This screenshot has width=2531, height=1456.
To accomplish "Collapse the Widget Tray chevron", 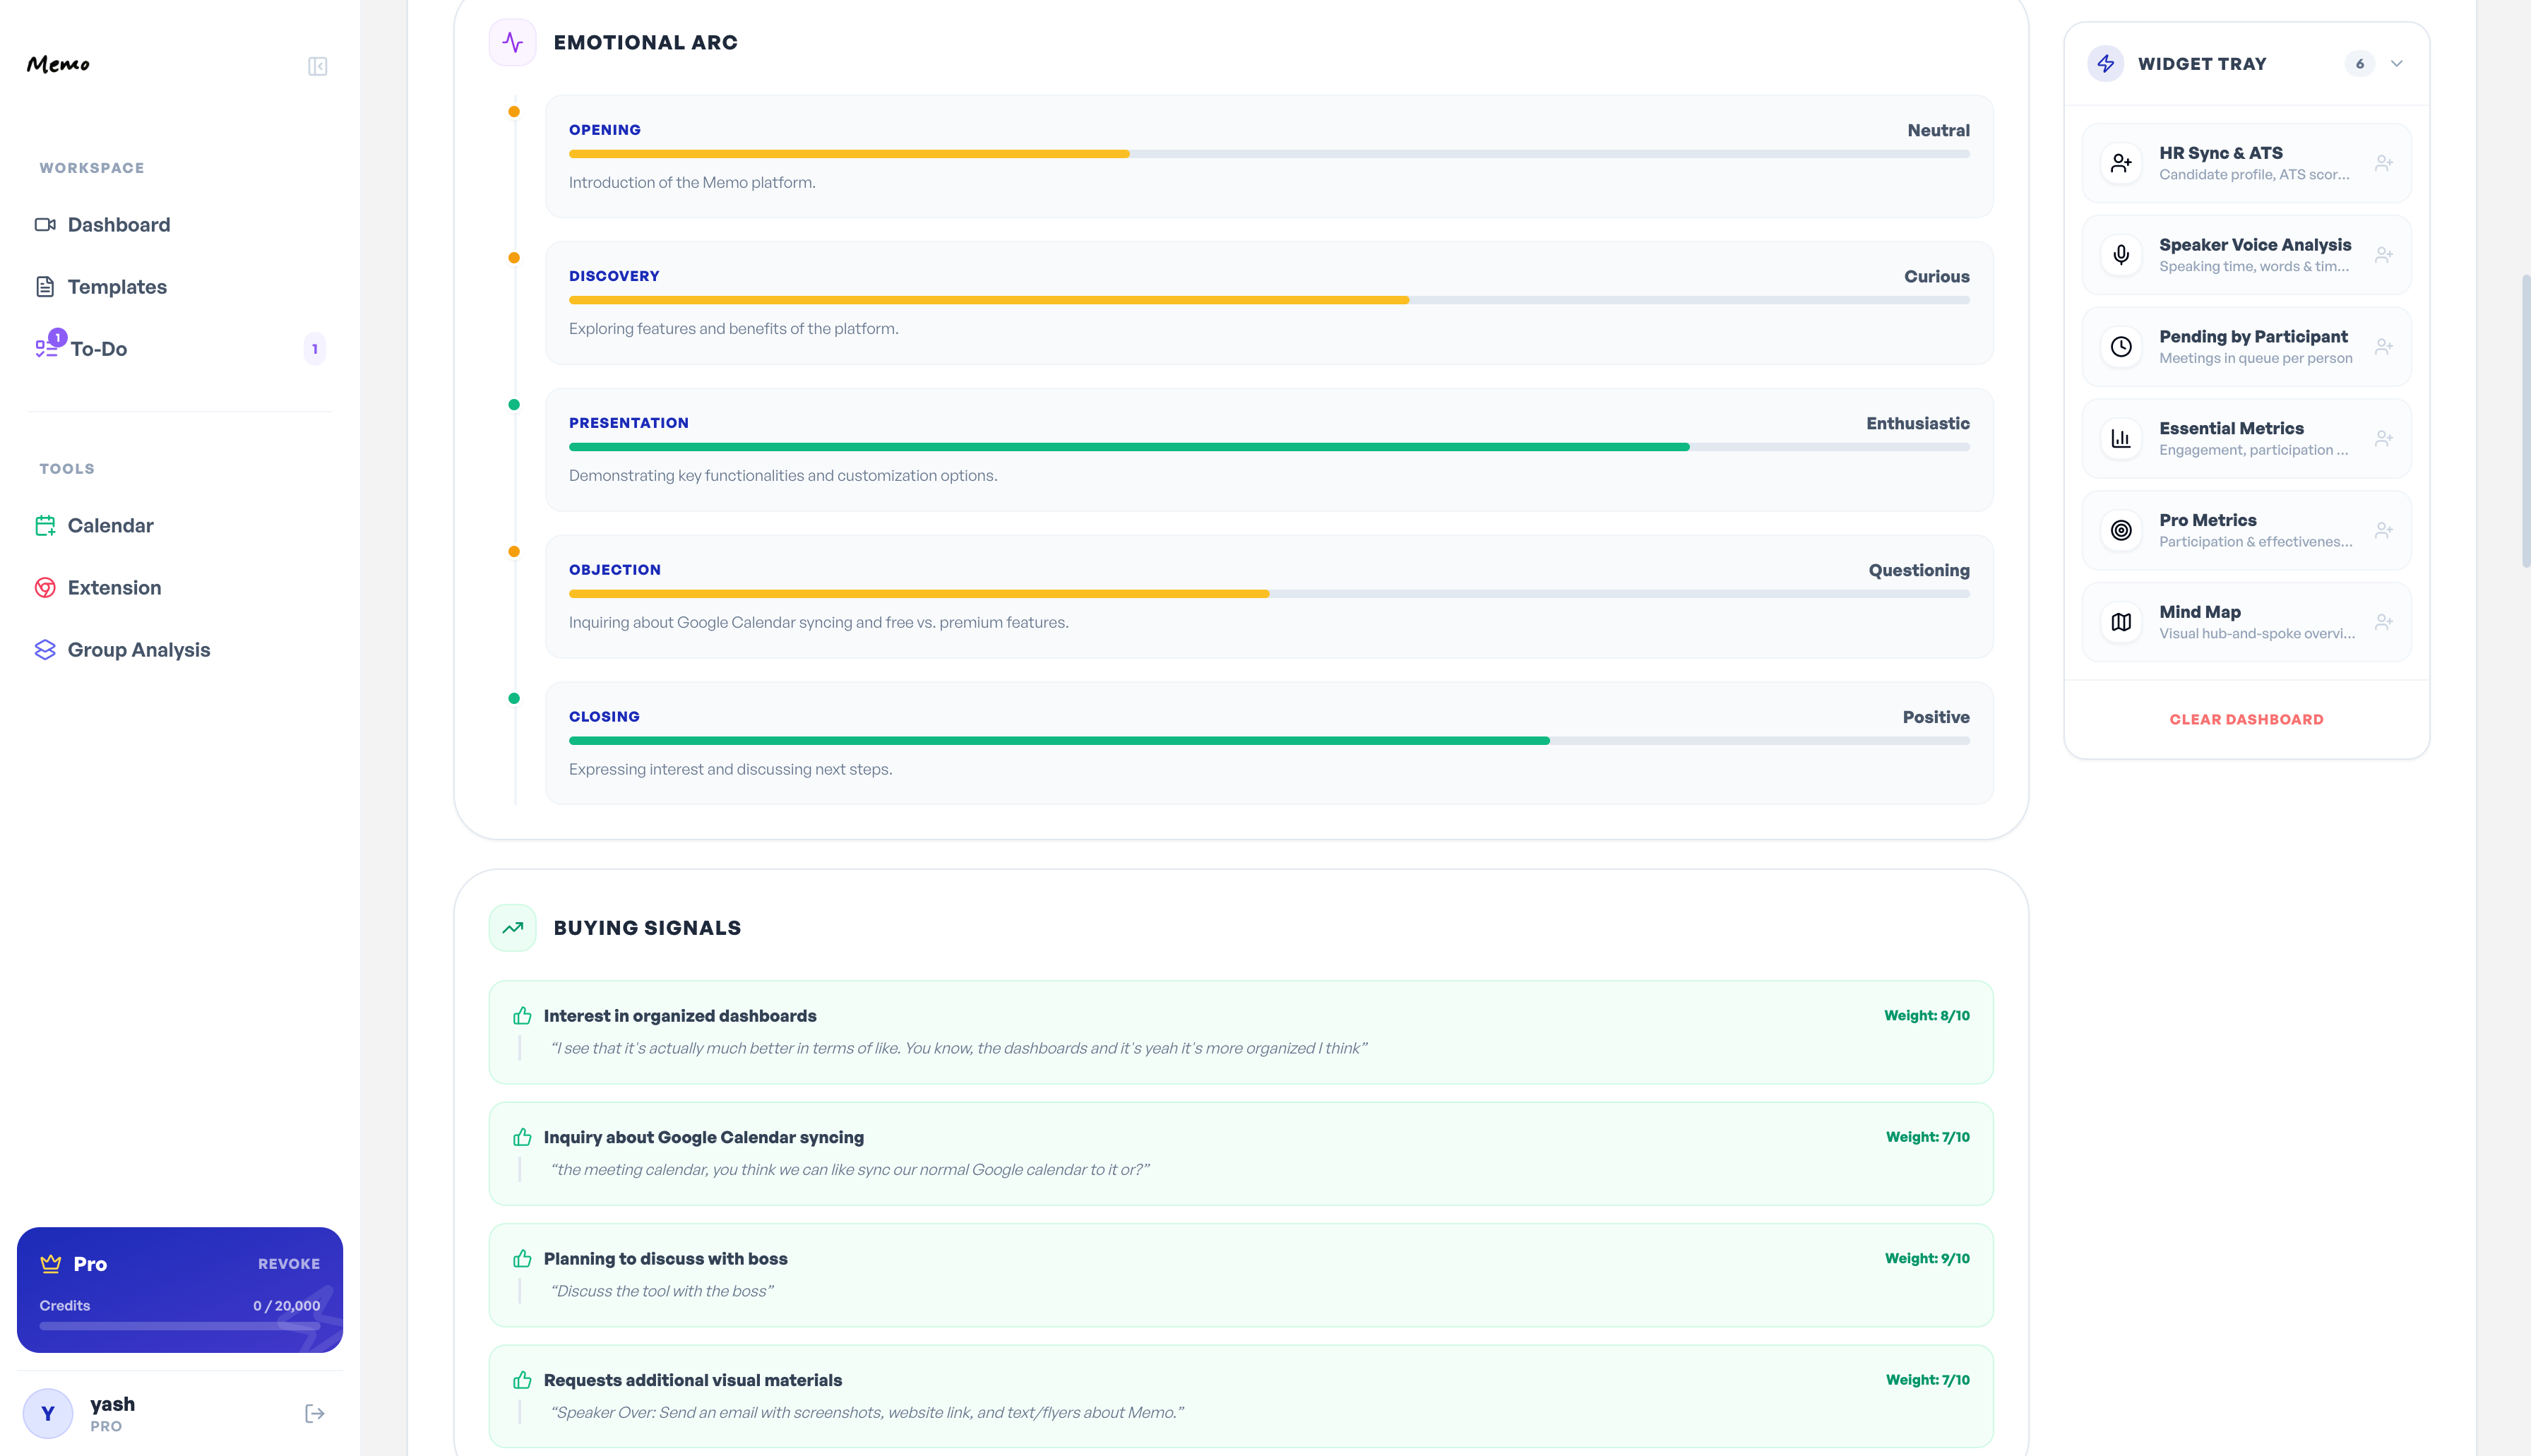I will pos(2397,64).
